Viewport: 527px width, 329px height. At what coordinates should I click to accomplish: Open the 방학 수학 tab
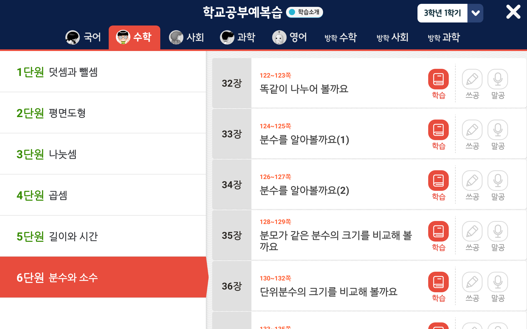pos(341,37)
